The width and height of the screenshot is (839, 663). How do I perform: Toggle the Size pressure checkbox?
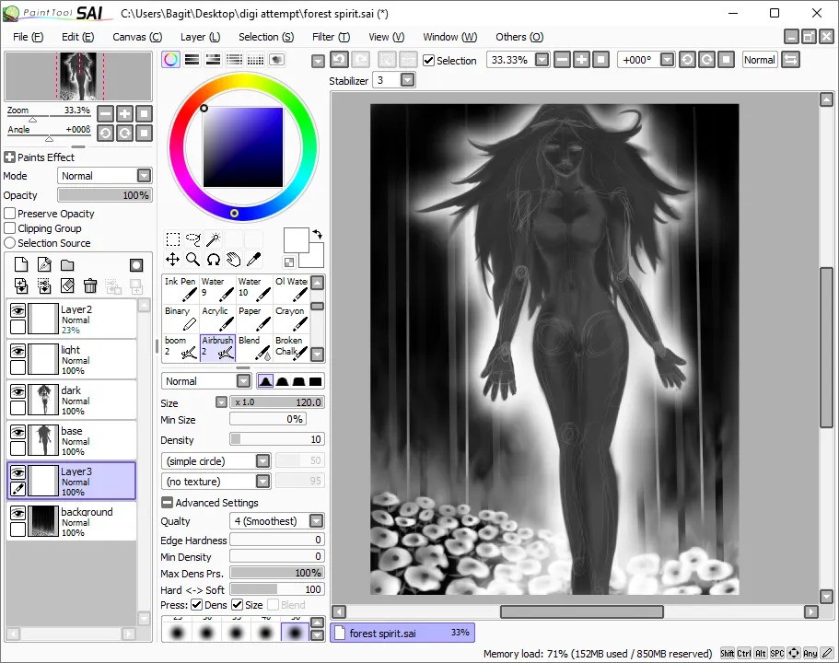(x=237, y=605)
